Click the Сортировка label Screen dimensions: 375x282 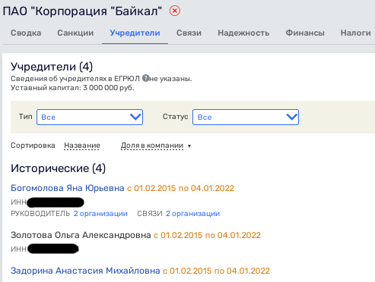[x=33, y=146]
